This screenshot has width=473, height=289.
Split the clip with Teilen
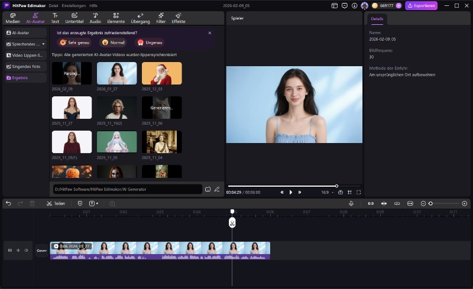(x=56, y=203)
